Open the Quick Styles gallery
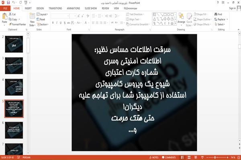 pyautogui.click(x=189, y=20)
